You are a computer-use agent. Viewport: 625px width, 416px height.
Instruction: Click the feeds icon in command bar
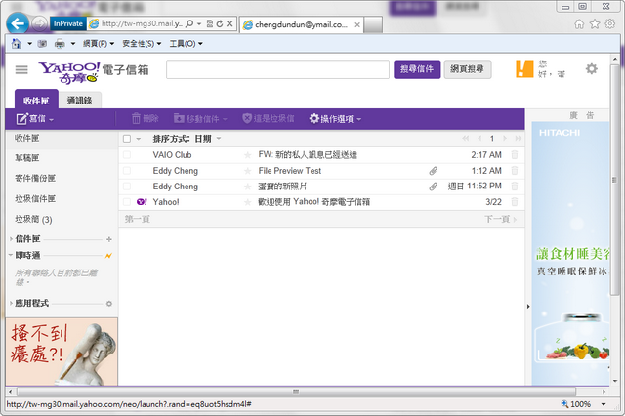42,43
